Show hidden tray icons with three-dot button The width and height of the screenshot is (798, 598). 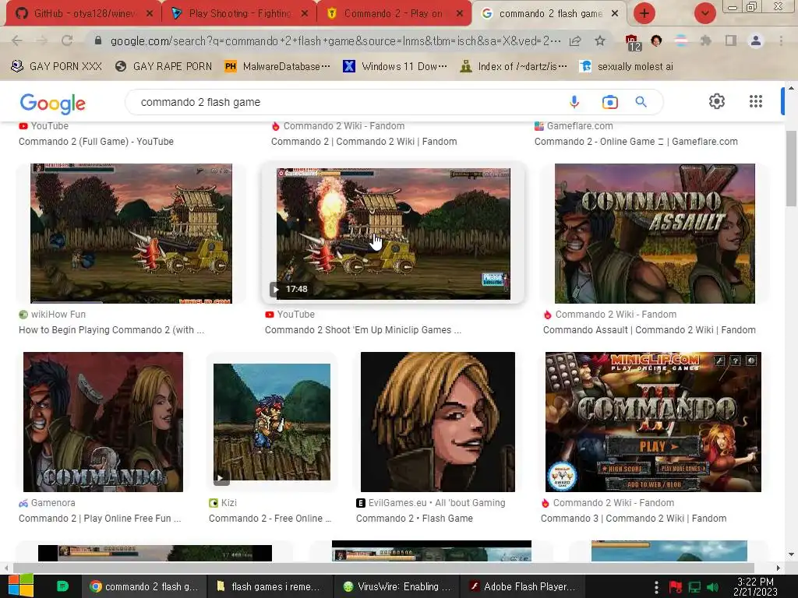(x=656, y=587)
